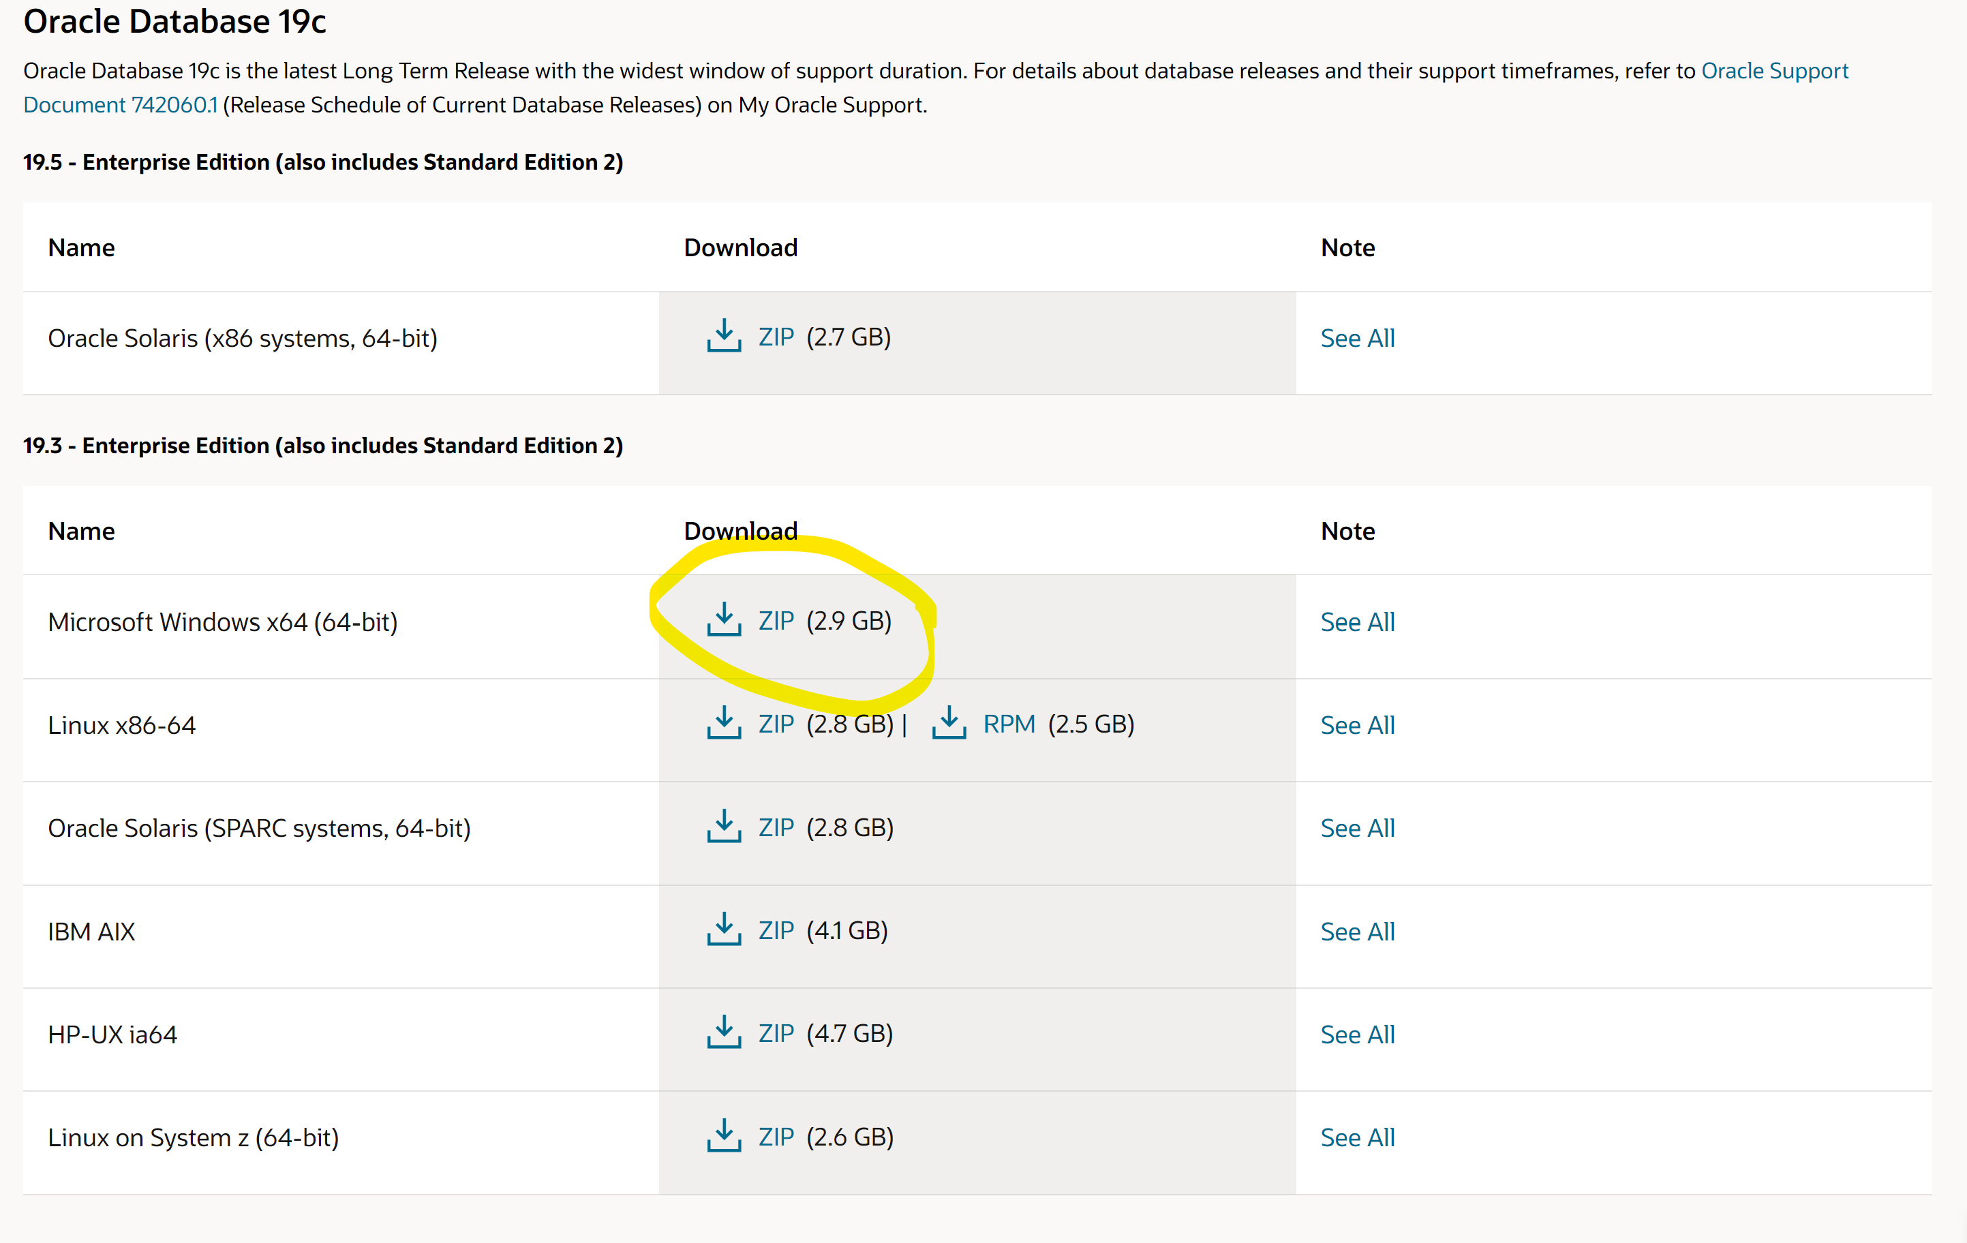The image size is (1967, 1243).
Task: Download the 2.9 GB Windows x64 ZIP link
Action: tap(776, 621)
